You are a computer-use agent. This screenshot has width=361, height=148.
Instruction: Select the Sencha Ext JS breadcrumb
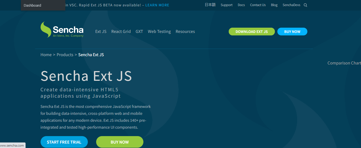click(91, 55)
